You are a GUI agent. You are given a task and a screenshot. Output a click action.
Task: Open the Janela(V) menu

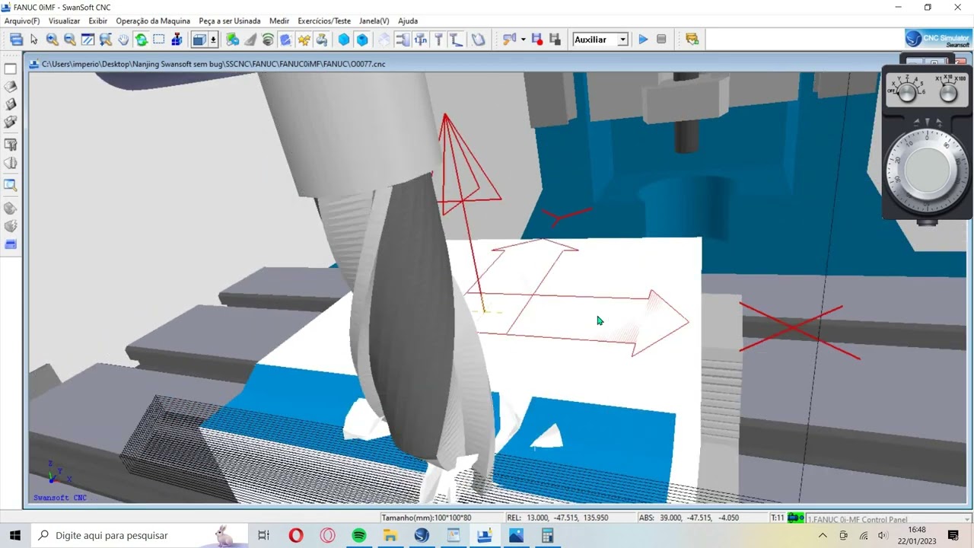pos(374,21)
